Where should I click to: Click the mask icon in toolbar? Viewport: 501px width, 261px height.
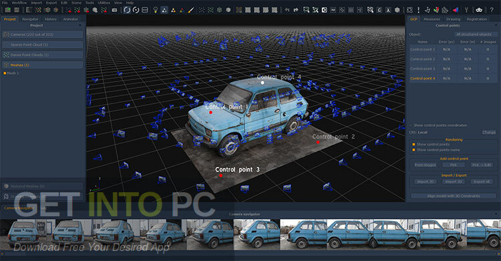tap(479, 10)
